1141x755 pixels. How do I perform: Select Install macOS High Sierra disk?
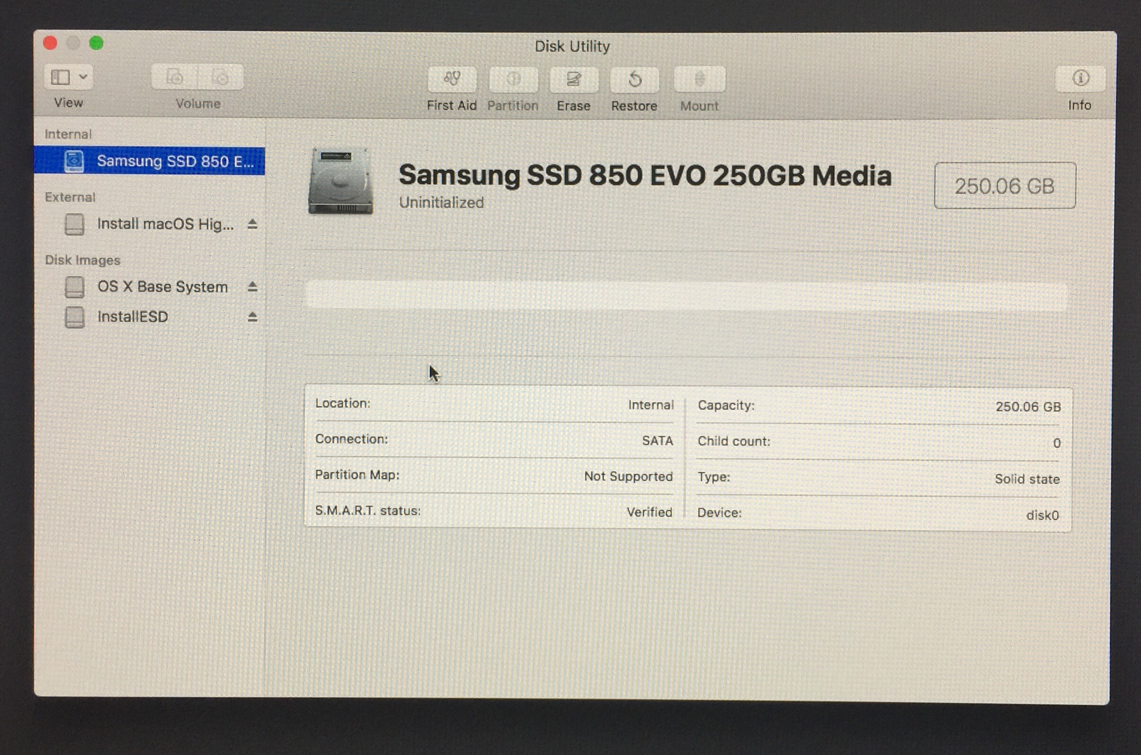[x=165, y=224]
